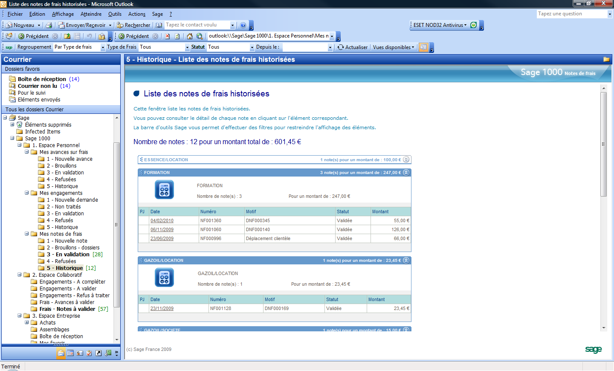Click Envoyer/Recevoir in the toolbar
Screen dimensions: 614x371
[x=82, y=25]
